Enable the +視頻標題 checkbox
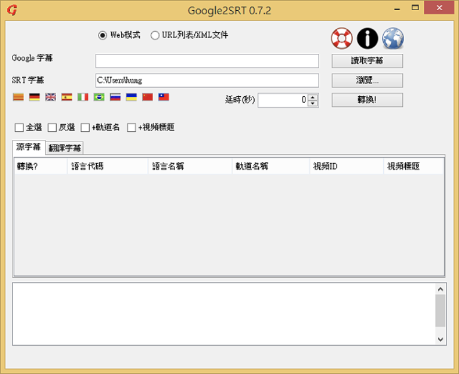The height and width of the screenshot is (374, 459). tap(151, 128)
